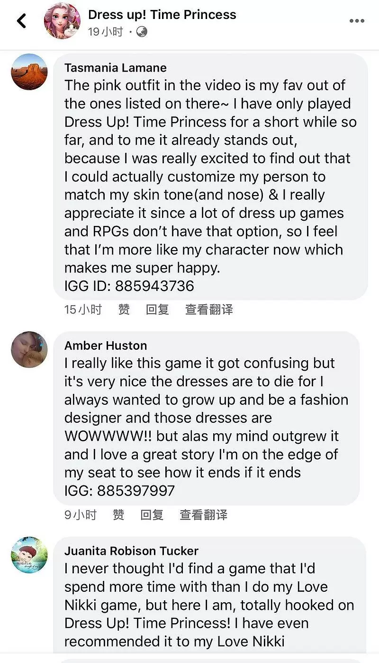Tap the 19小时 post timestamp in the header
This screenshot has height=663, width=379.
click(106, 32)
